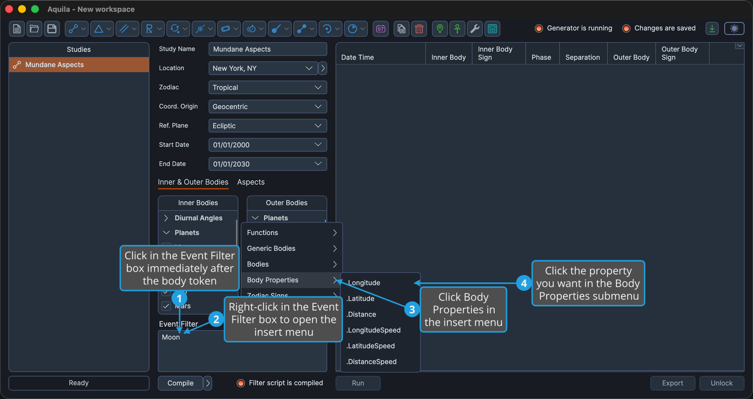Open the Location dropdown New York, NY
Viewport: 753px width, 399px height.
click(263, 68)
